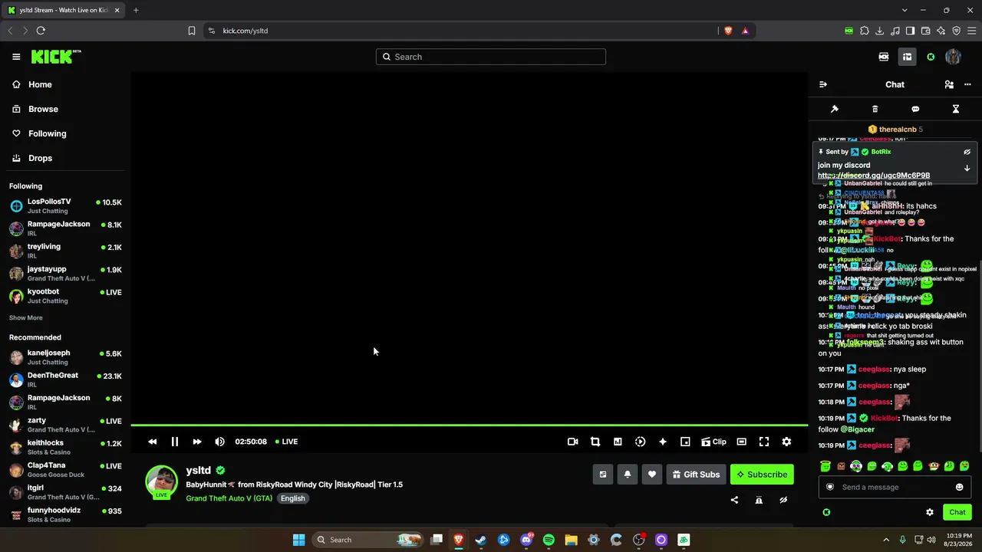Click the Kick logo
This screenshot has height=552, width=982.
pyautogui.click(x=56, y=57)
